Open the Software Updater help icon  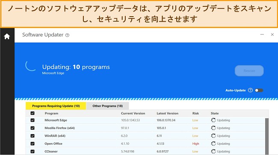[x=67, y=35]
